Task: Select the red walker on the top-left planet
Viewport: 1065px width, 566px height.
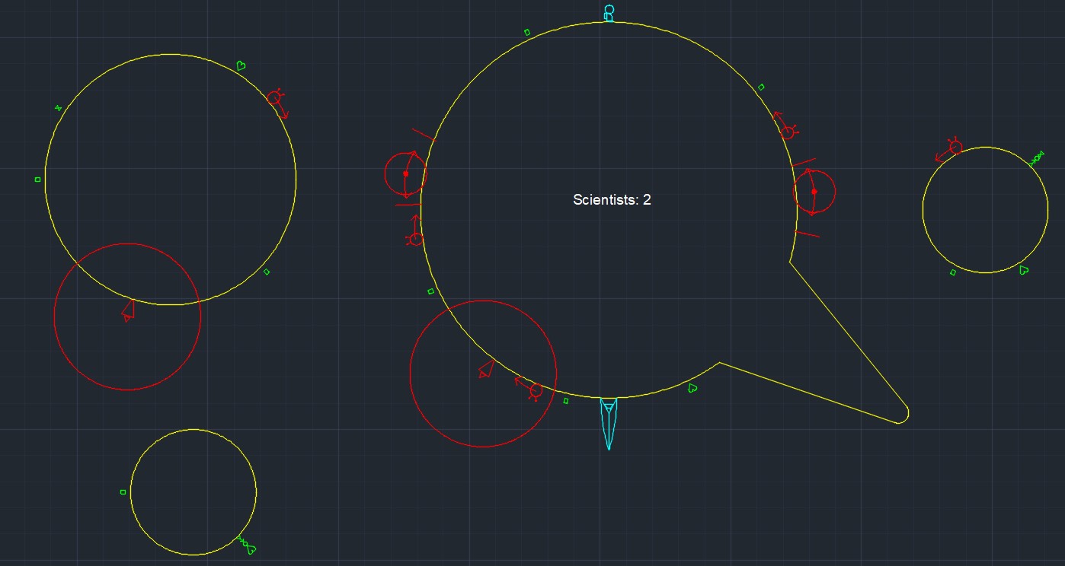Action: pos(276,99)
